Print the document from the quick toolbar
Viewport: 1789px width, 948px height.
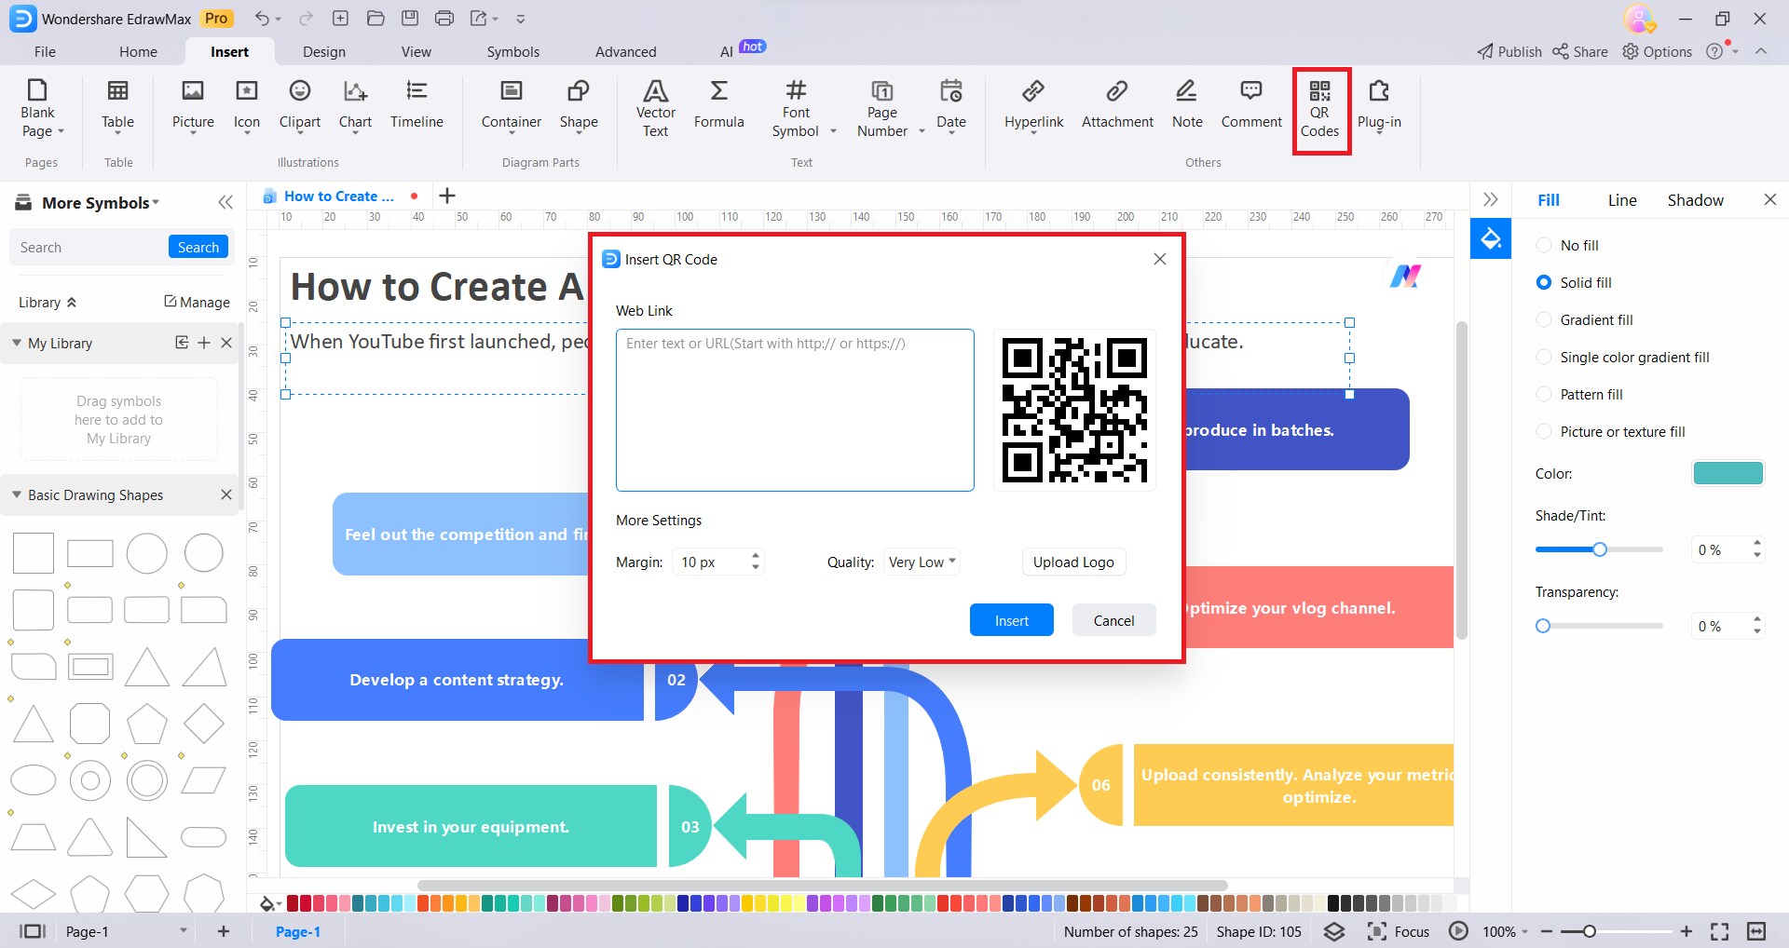click(444, 19)
